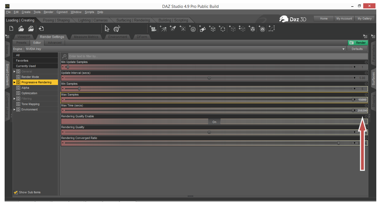The image size is (382, 202).
Task: Open the right pane options menu
Action: pos(373,36)
